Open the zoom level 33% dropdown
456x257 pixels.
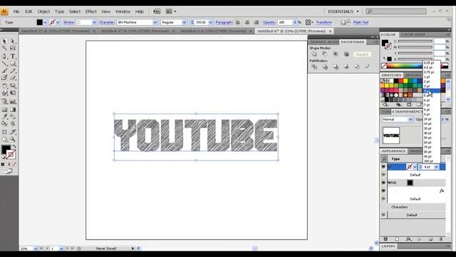tap(36, 248)
